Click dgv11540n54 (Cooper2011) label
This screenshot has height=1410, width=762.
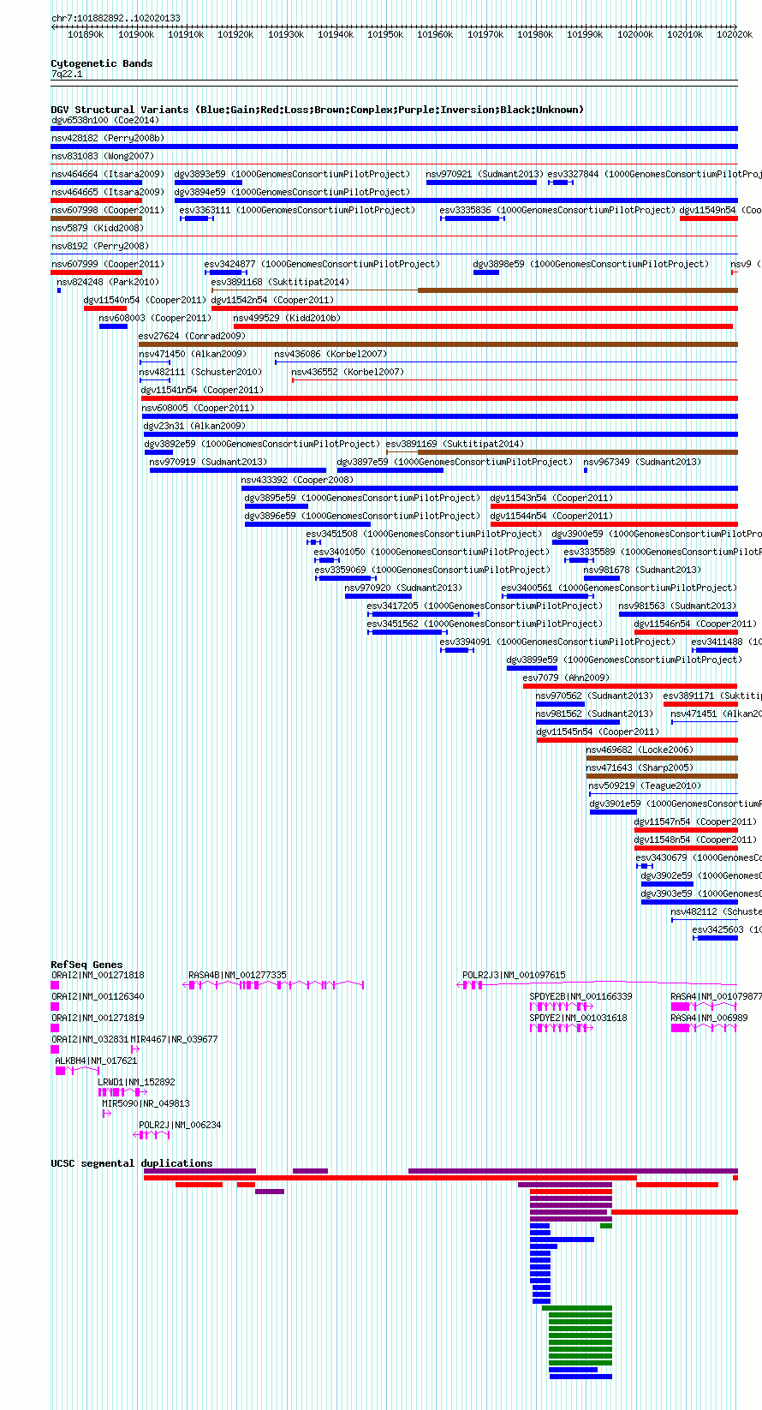pyautogui.click(x=145, y=300)
